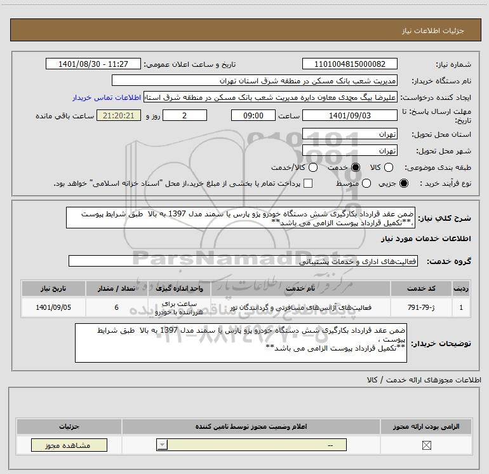The height and width of the screenshot is (474, 489).
Task: Click the مشاهده مجوز button
Action: click(x=69, y=445)
